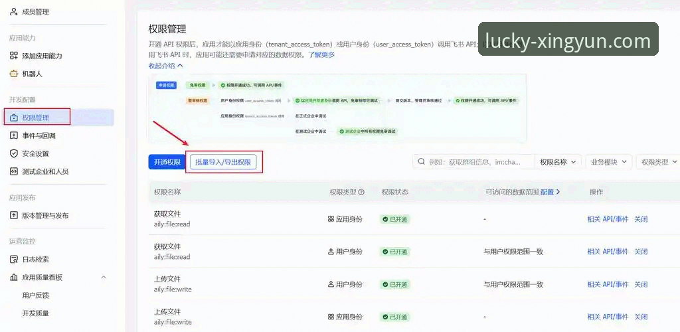The height and width of the screenshot is (332, 680).
Task: Click 与用户权限范围一致 in 获取文件 row
Action: pos(513,252)
